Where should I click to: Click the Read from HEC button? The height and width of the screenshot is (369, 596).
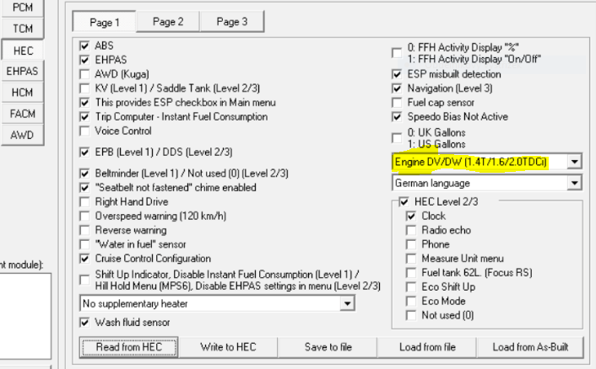click(x=129, y=347)
